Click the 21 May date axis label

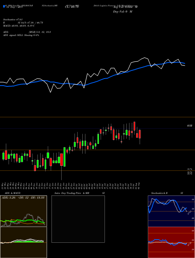[3, 186]
